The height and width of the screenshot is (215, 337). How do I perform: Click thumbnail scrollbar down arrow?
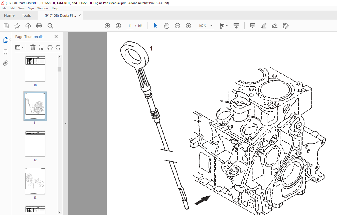point(59,212)
